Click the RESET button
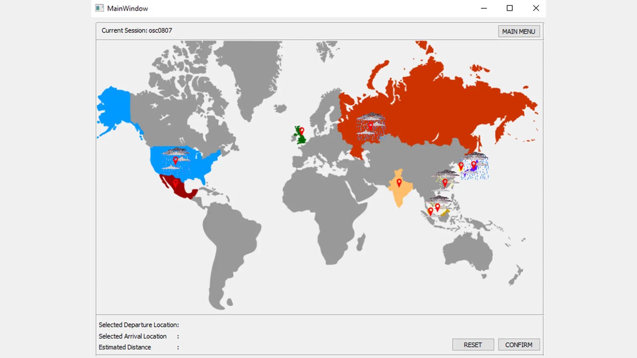This screenshot has width=637, height=358. pyautogui.click(x=472, y=345)
